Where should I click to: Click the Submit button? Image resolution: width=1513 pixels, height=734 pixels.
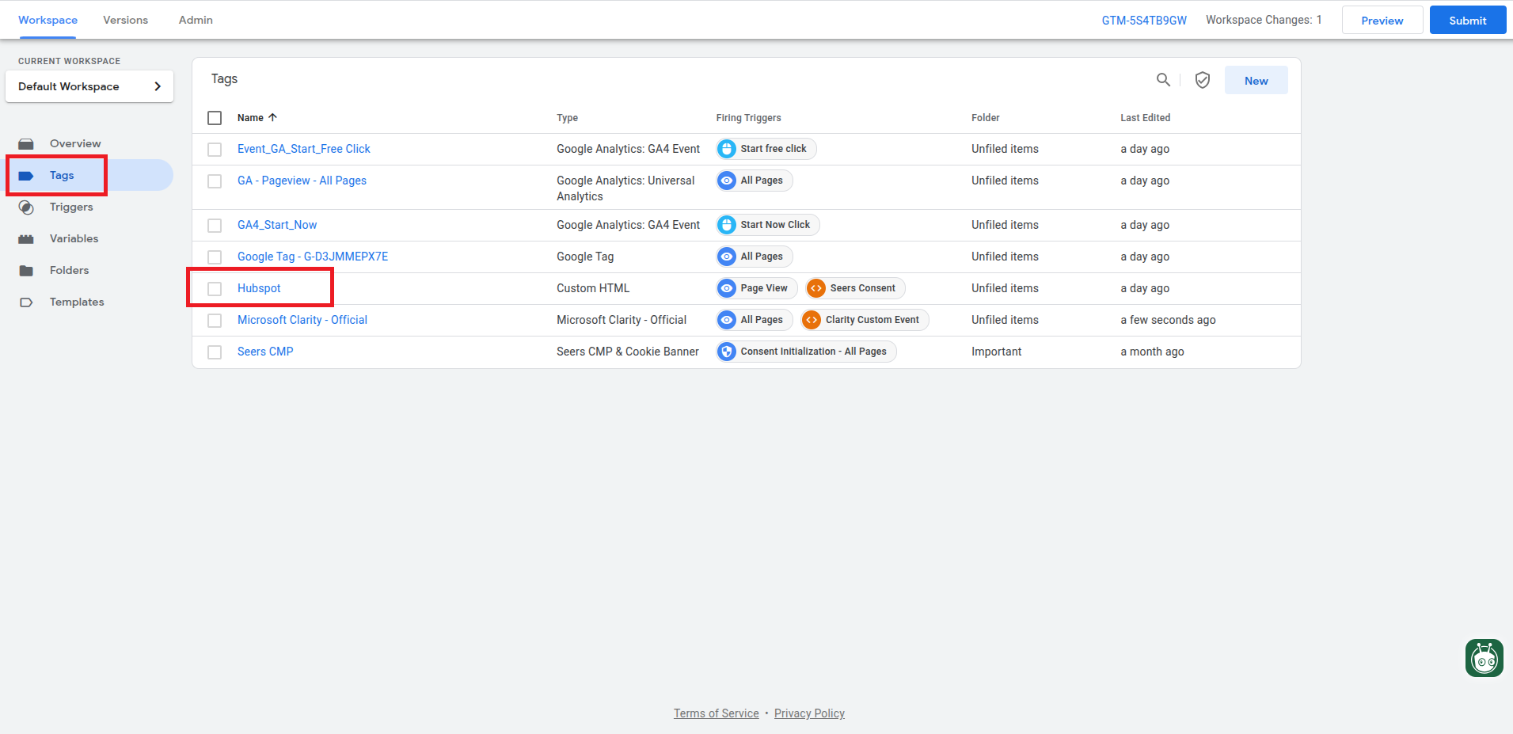click(1467, 20)
